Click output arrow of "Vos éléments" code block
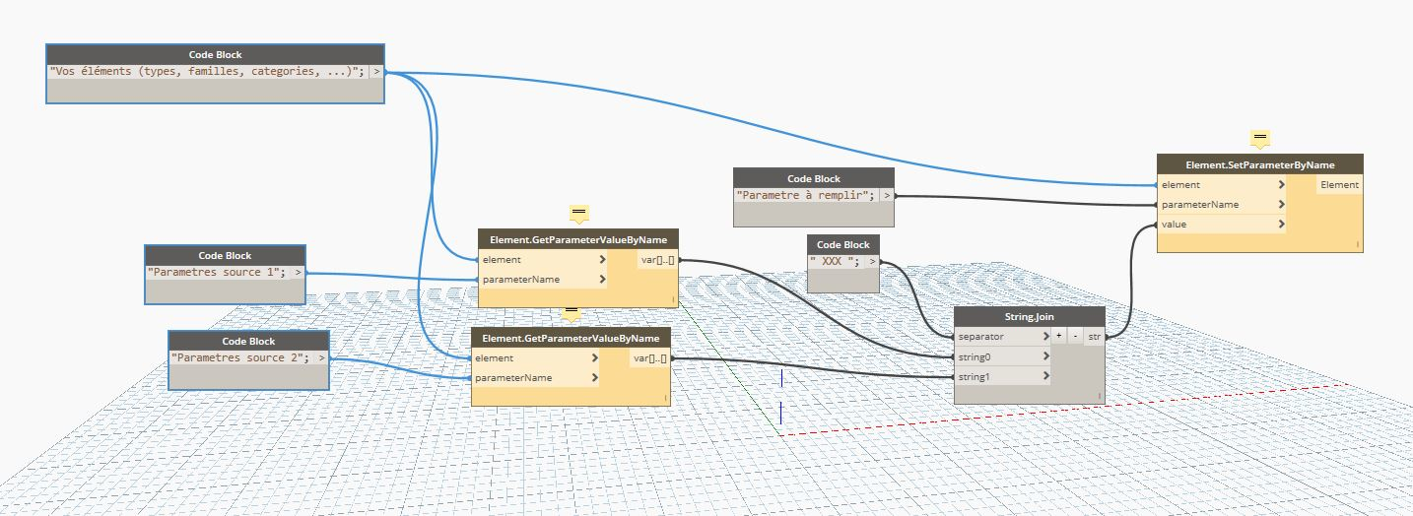 (375, 71)
